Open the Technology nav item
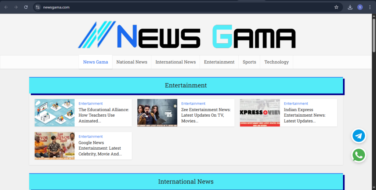 (x=276, y=62)
